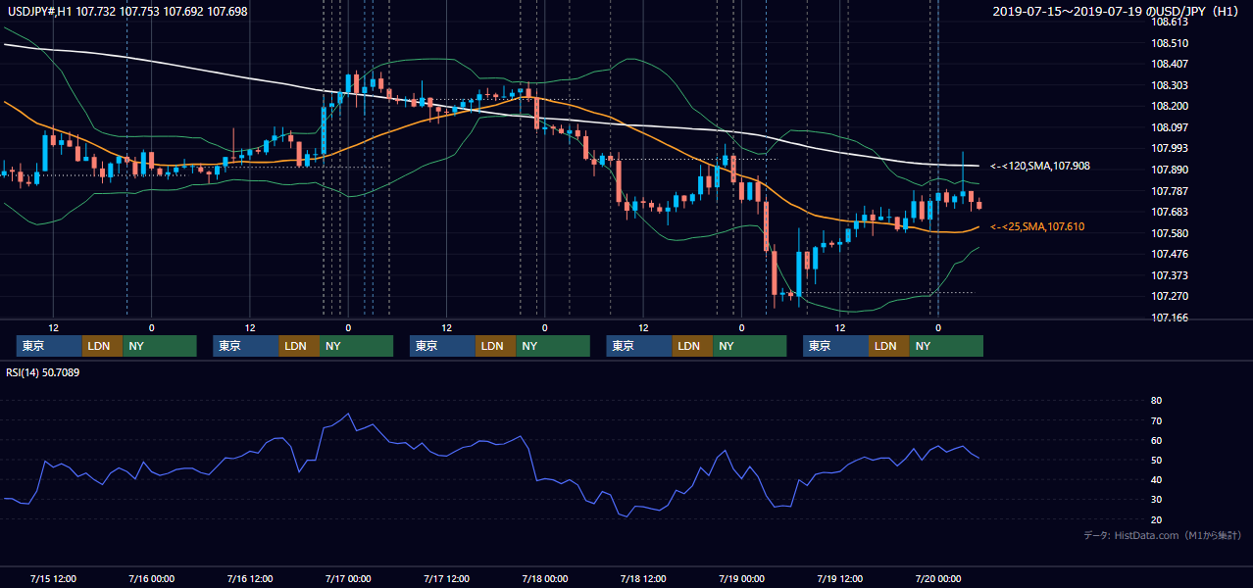The image size is (1253, 588).
Task: Click price axis label 108.303
Action: pos(1171,86)
